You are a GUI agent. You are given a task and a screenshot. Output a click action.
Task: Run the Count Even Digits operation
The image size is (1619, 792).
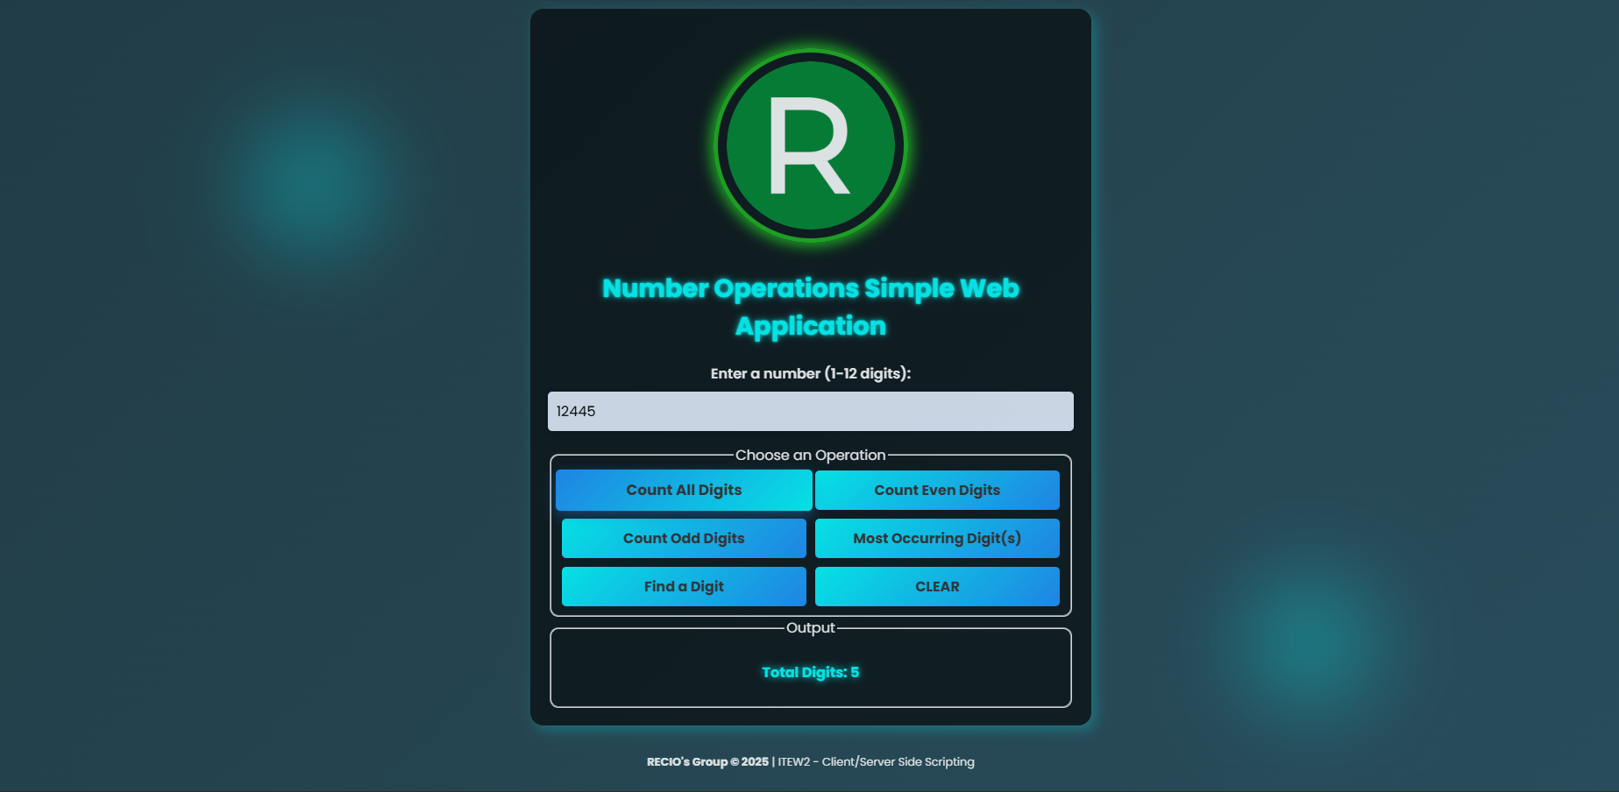937,490
